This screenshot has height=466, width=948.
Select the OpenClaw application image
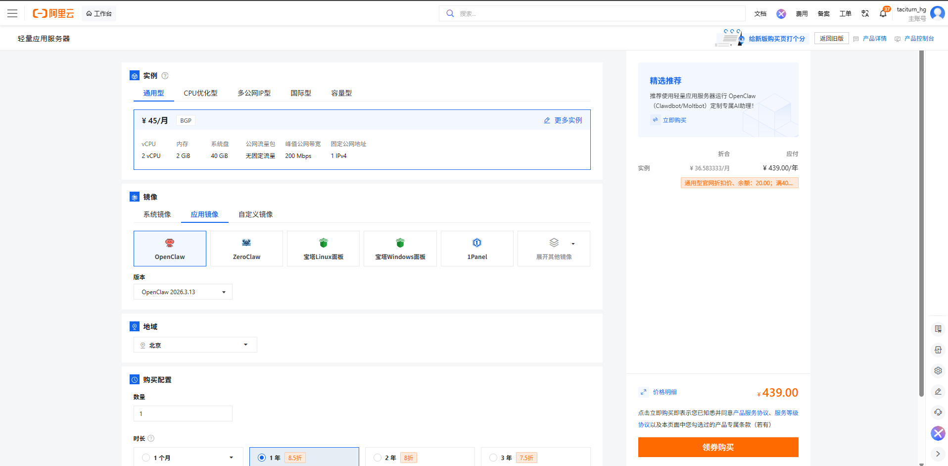pyautogui.click(x=170, y=249)
